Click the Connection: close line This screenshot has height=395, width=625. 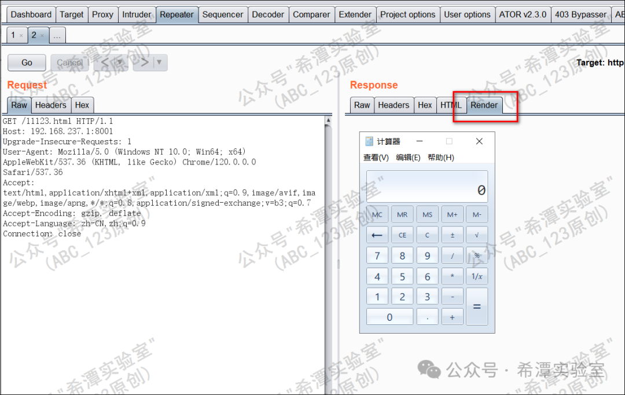(x=42, y=234)
